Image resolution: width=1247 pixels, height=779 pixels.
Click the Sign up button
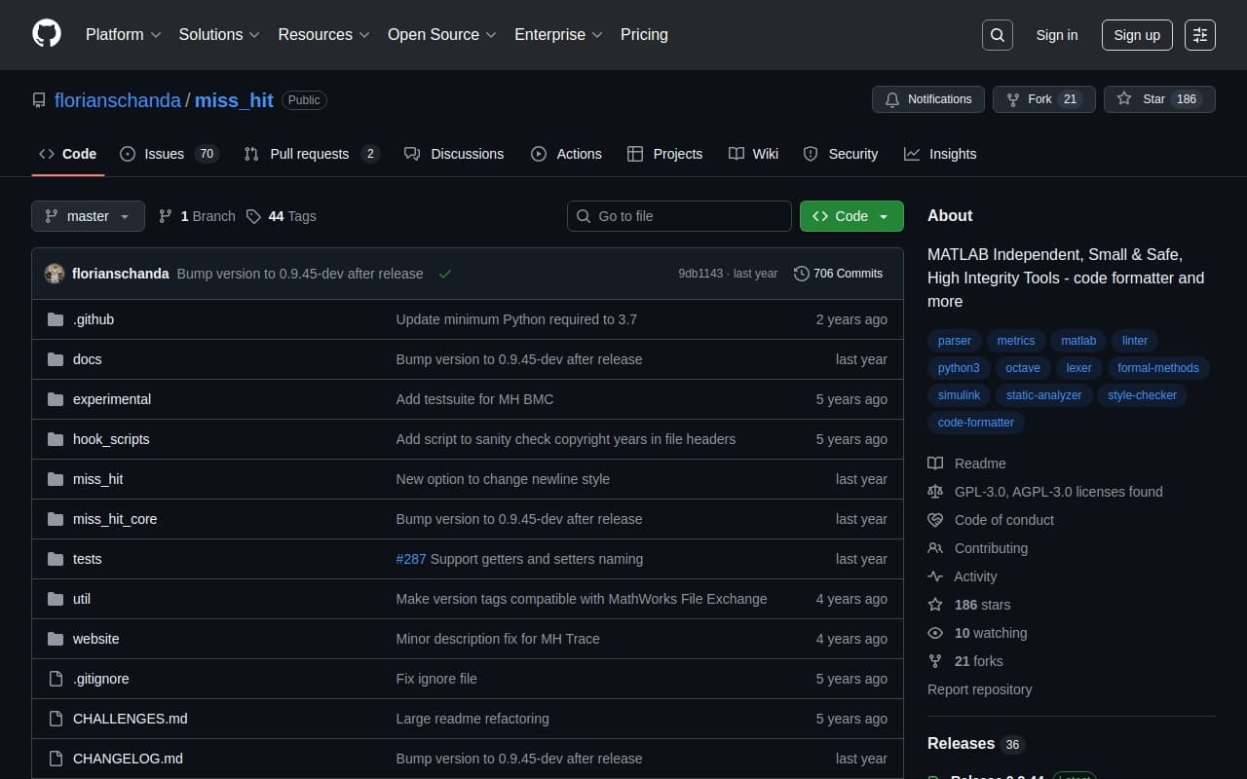1136,35
